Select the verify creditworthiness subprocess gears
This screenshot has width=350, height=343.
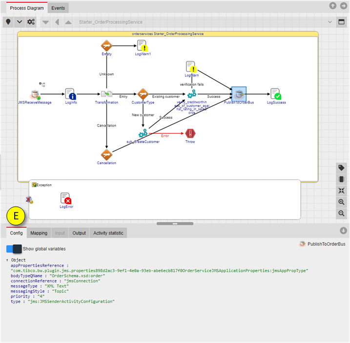coord(192,94)
